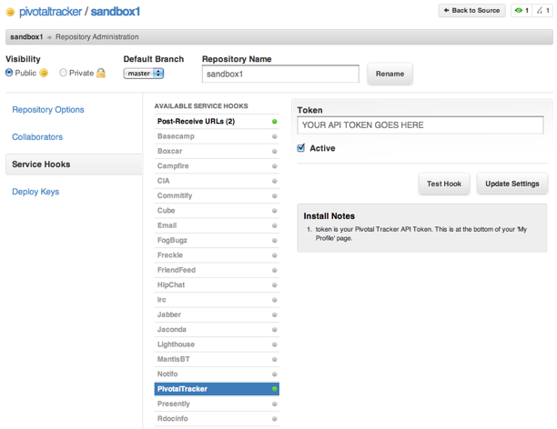This screenshot has width=557, height=429.
Task: Select the Irc service hook
Action: point(217,300)
